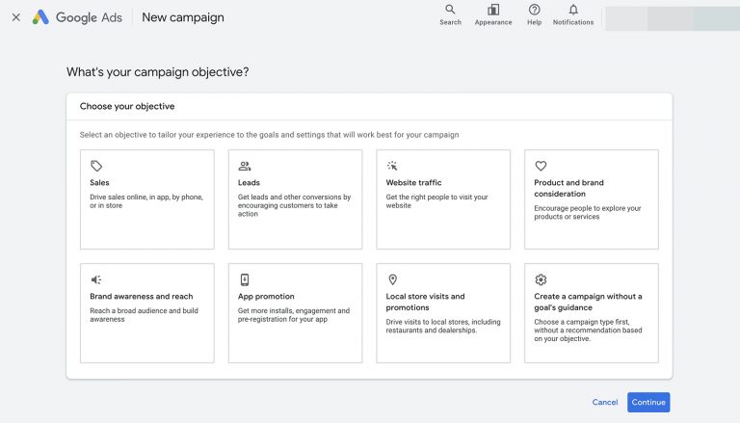Click "Reach a broad audience" description

(144, 315)
